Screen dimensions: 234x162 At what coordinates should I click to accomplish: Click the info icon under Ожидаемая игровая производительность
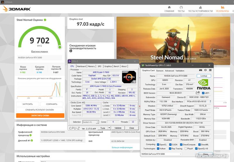[x=71, y=51]
